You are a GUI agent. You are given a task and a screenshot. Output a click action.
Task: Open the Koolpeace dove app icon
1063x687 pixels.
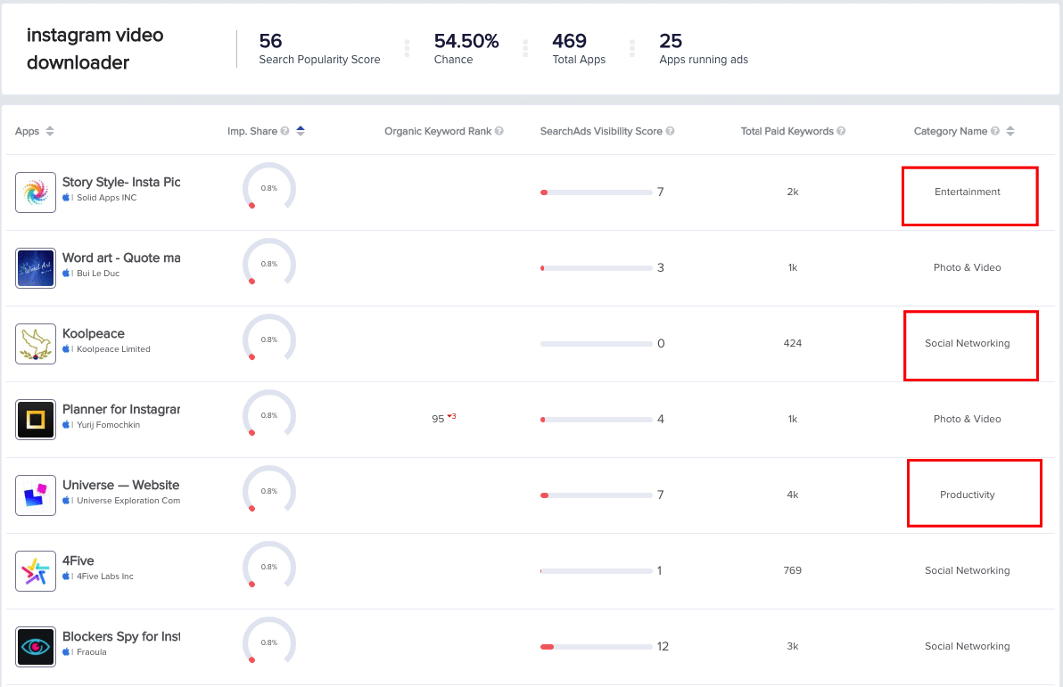click(36, 344)
